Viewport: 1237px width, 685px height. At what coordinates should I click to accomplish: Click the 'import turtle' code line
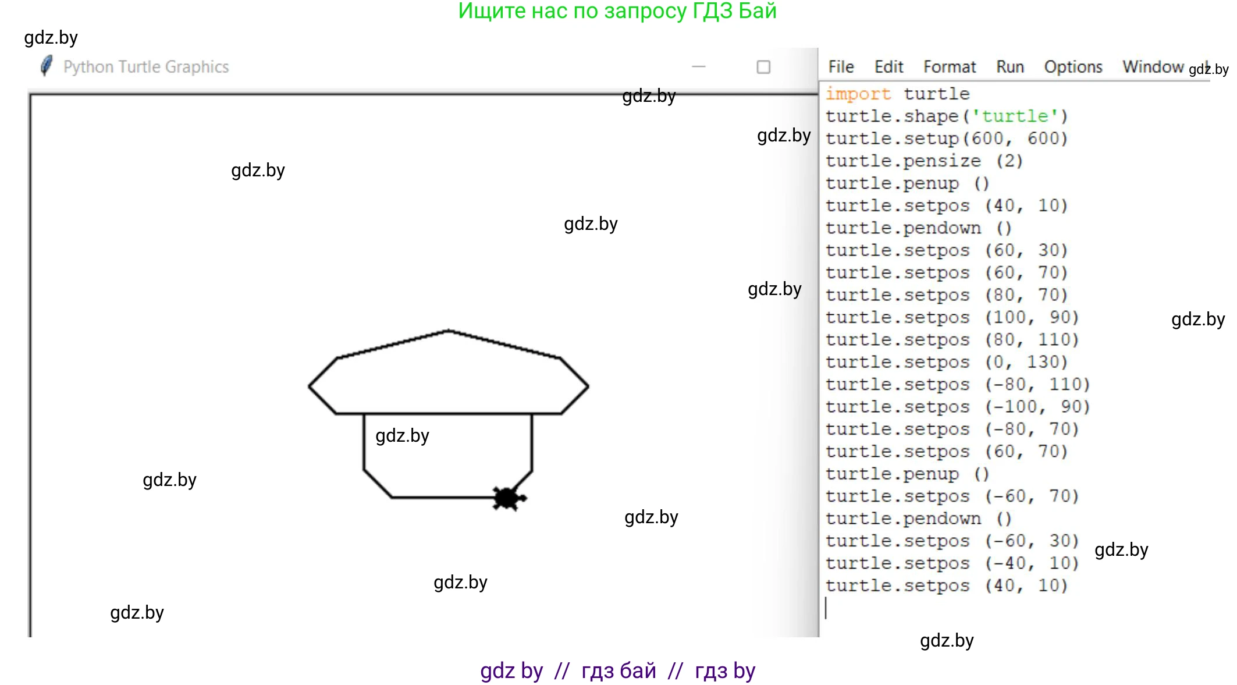coord(897,94)
